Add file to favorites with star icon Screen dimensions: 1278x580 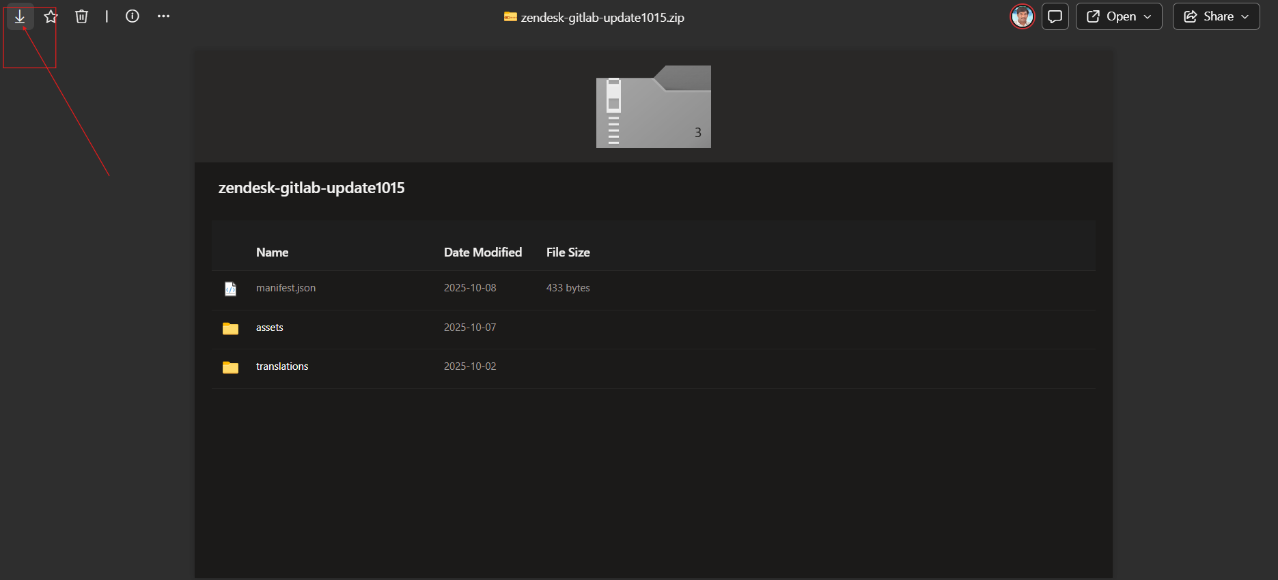(x=51, y=16)
